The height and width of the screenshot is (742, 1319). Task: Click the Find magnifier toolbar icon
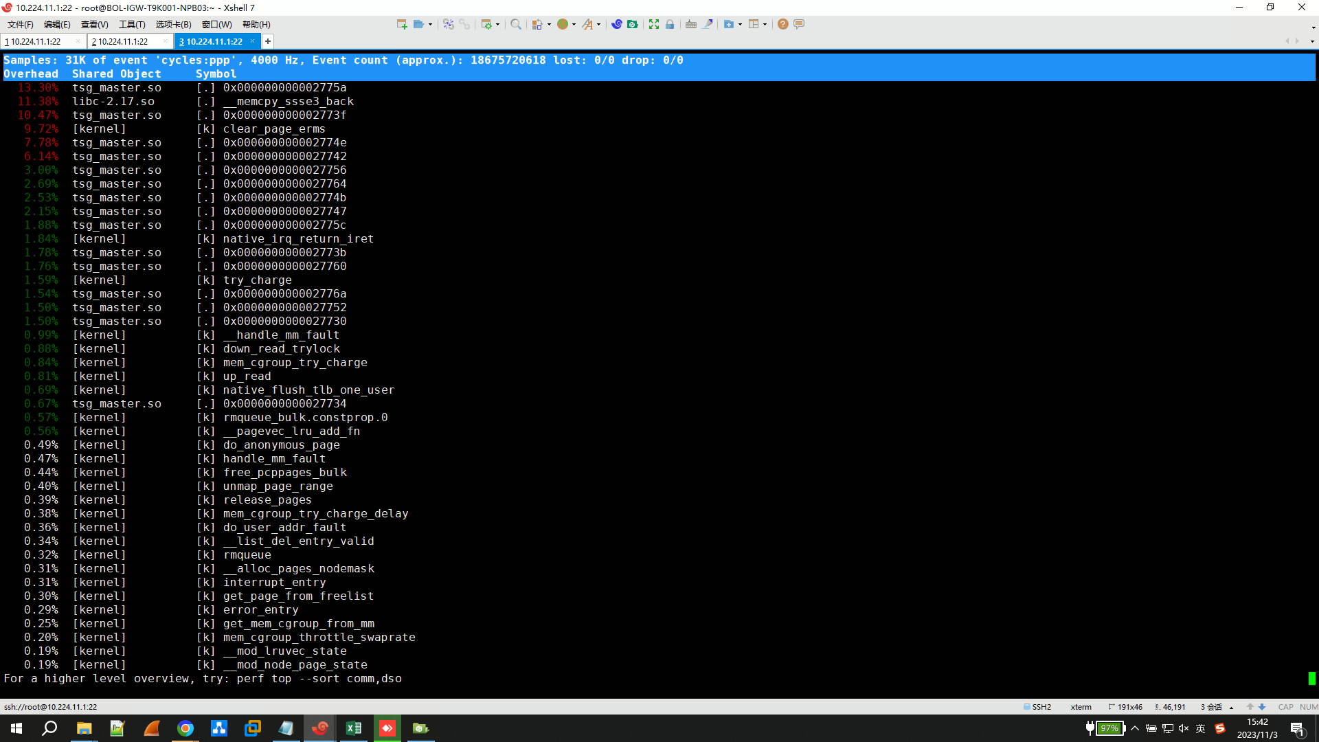click(515, 24)
